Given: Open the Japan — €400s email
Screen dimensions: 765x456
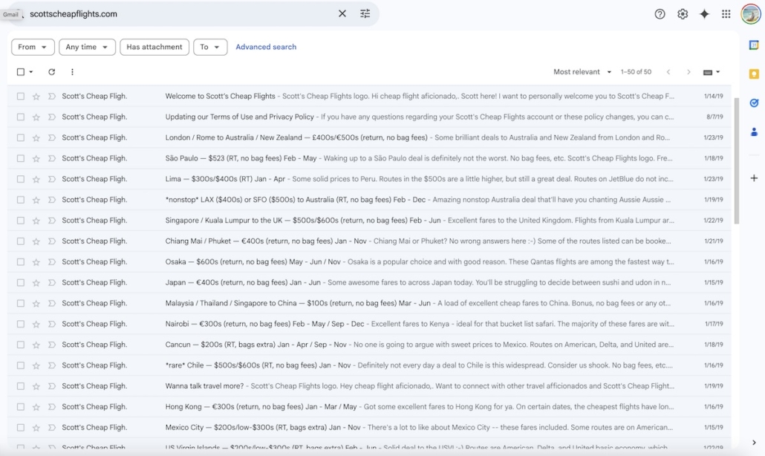Looking at the screenshot, I should 369,282.
